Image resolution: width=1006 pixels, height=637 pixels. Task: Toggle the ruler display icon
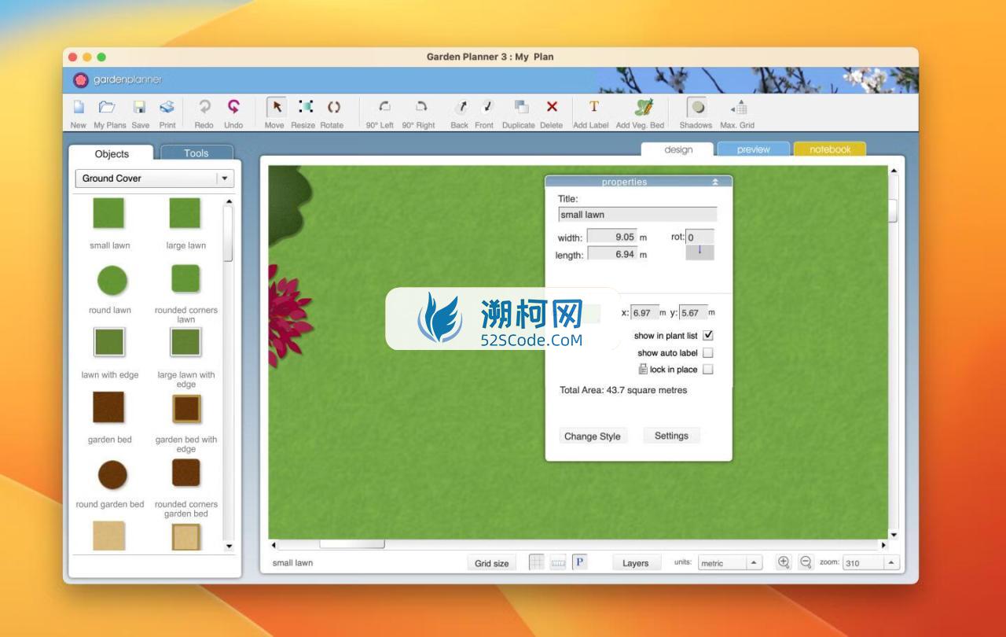pos(558,562)
